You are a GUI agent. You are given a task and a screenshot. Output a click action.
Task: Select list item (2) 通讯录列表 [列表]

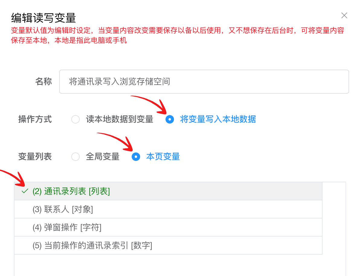click(x=168, y=191)
